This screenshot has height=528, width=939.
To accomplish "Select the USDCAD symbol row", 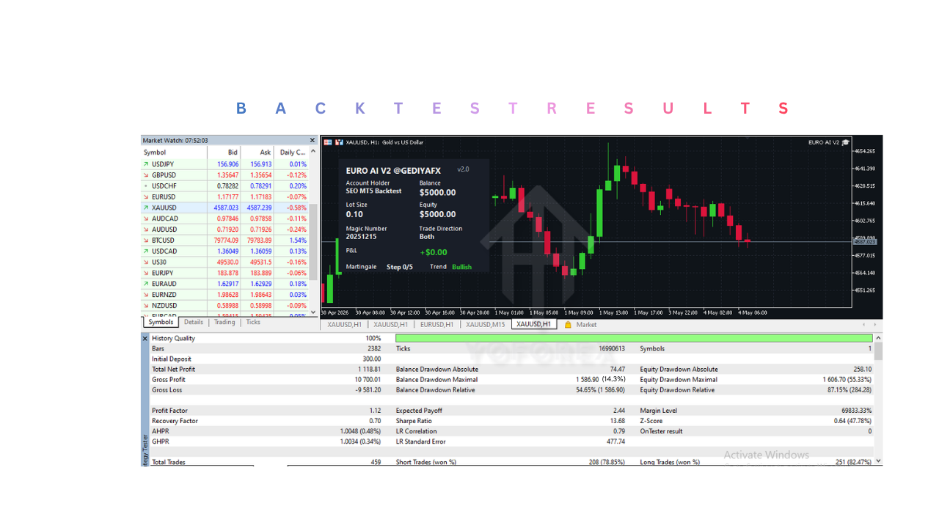I will point(225,251).
